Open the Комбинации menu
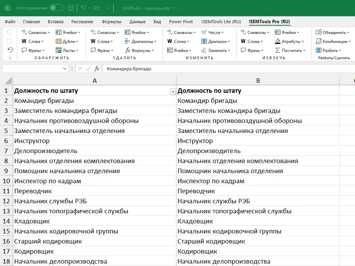 [x=333, y=42]
